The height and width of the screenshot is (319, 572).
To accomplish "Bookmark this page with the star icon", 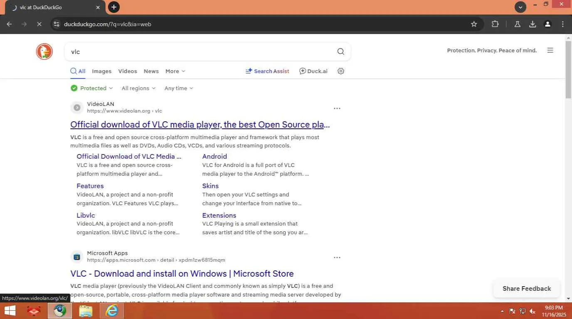I will pos(474,24).
